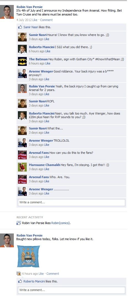Click Robin Van Persie's name above the pillows post
131x296 pixels.
click(x=30, y=235)
